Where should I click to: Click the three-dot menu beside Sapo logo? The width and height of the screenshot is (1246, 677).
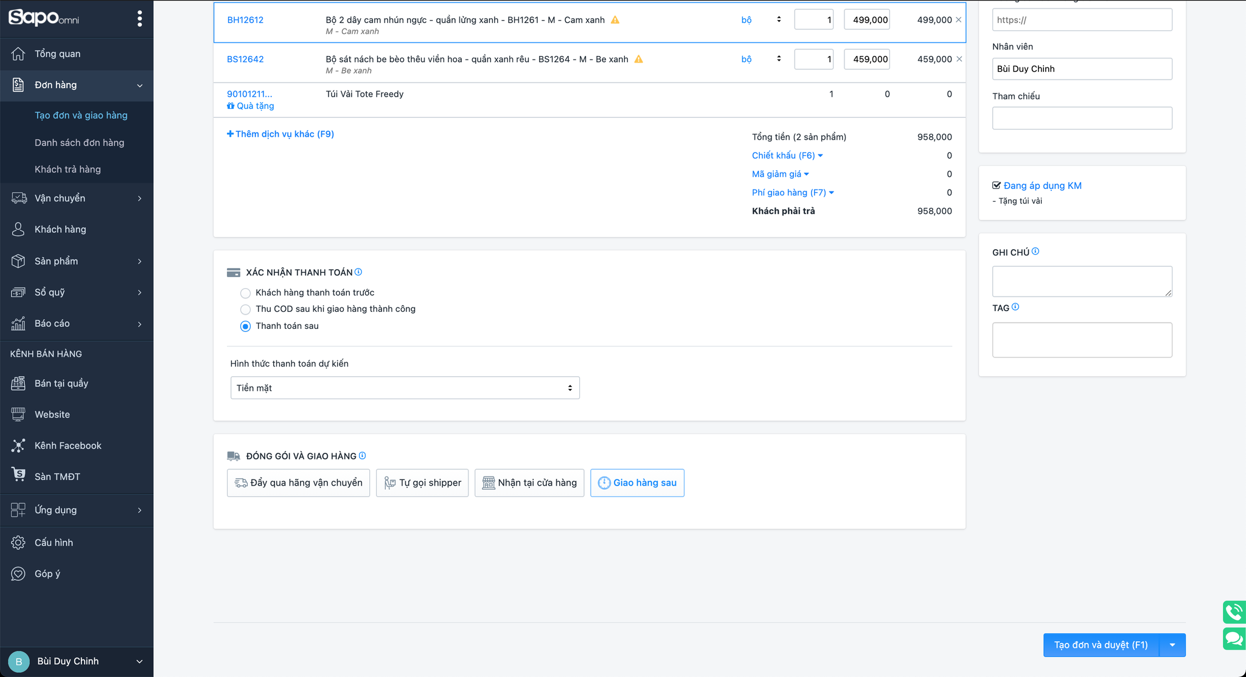(x=140, y=18)
